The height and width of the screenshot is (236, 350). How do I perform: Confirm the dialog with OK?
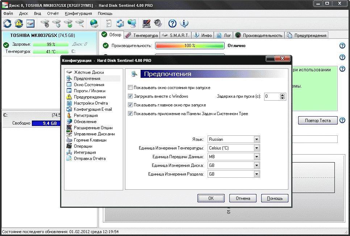pos(211,198)
